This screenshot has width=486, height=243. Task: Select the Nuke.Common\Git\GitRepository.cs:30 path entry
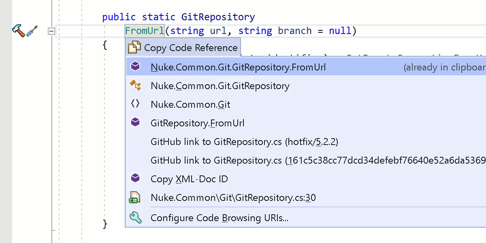pyautogui.click(x=233, y=197)
